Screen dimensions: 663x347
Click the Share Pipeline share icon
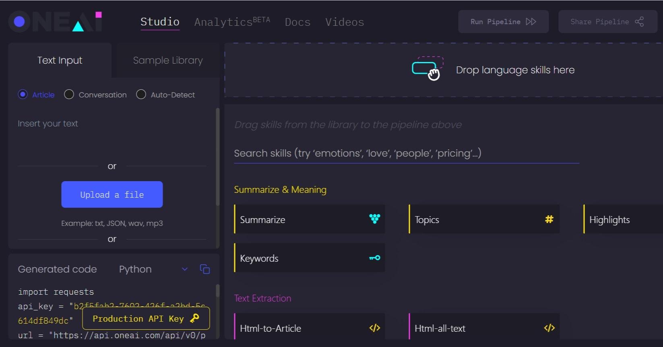[x=639, y=22]
